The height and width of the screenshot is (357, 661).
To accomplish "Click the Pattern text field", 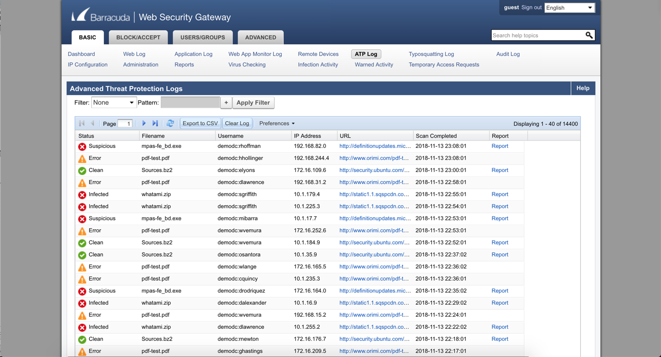I will click(x=190, y=103).
